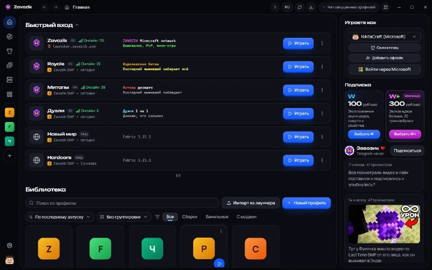
Task: Click the collapse window icon in the top bar
Action: [386, 7]
